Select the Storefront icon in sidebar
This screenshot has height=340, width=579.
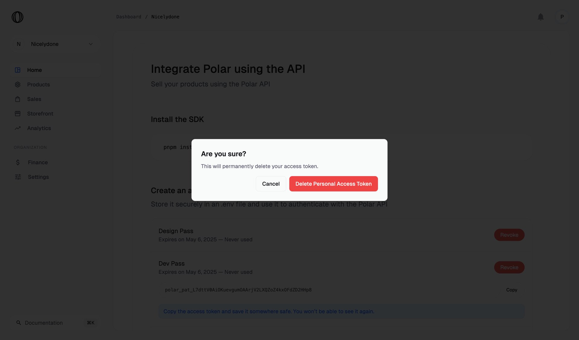coord(17,113)
